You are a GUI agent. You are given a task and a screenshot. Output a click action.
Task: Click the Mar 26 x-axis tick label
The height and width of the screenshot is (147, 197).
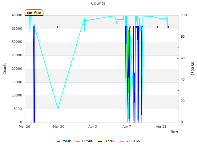coord(24,126)
